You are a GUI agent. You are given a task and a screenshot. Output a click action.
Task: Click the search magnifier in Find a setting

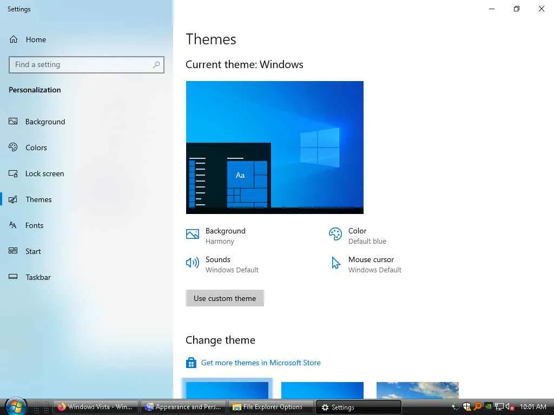click(156, 65)
